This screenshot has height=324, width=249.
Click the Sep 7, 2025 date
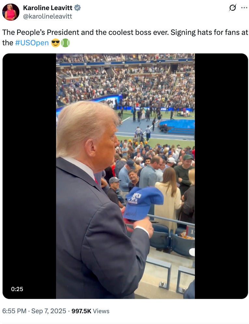[49, 311]
